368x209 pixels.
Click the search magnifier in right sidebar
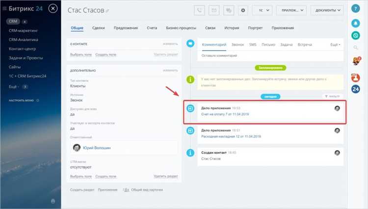click(356, 48)
